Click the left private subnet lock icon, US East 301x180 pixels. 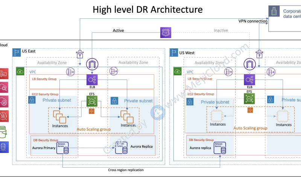click(32, 100)
